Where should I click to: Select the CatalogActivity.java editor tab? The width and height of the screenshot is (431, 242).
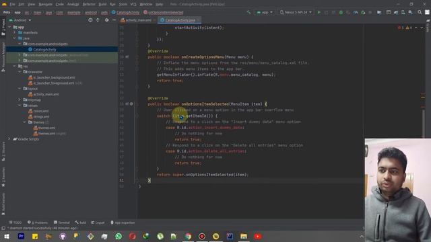(180, 20)
